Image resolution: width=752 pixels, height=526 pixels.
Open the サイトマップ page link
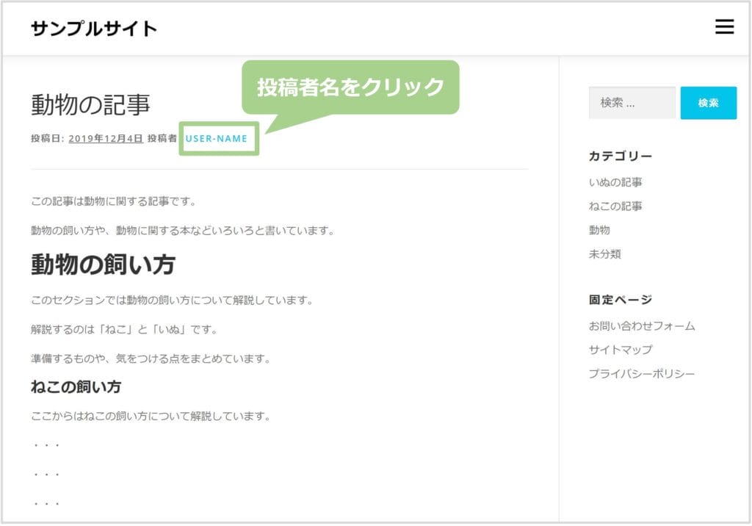pos(621,350)
